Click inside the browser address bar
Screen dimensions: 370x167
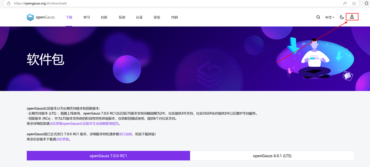click(x=103, y=3)
